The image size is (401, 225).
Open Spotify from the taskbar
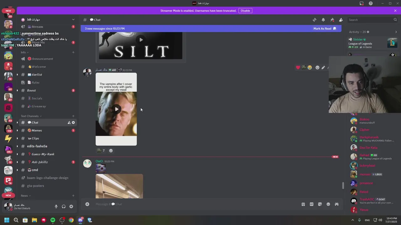coord(53,220)
